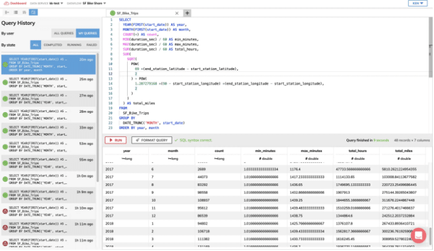Select the query run 1h 0m ago
The image size is (434, 251).
(48, 179)
